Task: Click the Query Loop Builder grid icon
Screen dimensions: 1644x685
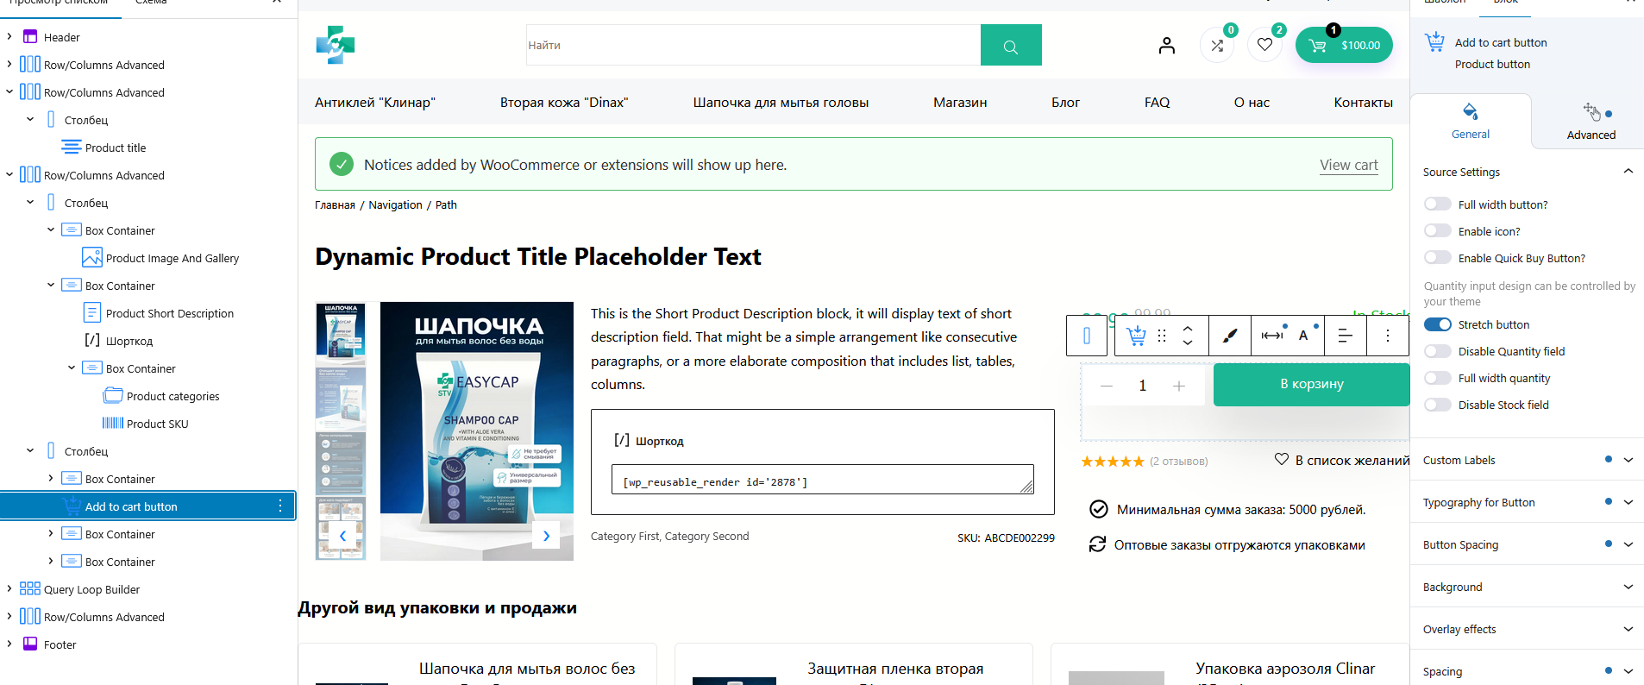Action: tap(30, 588)
